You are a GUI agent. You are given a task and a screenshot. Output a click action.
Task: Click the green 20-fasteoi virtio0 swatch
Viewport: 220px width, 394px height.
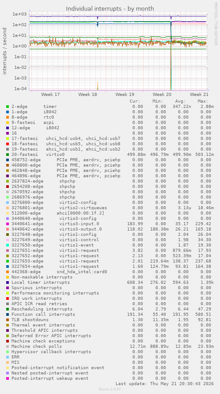pyautogui.click(x=8, y=155)
